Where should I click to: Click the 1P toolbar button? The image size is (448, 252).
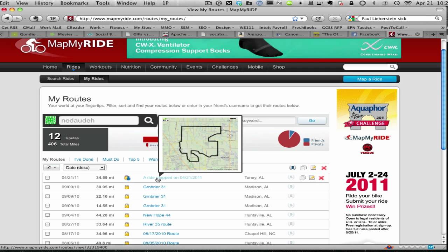(52, 18)
